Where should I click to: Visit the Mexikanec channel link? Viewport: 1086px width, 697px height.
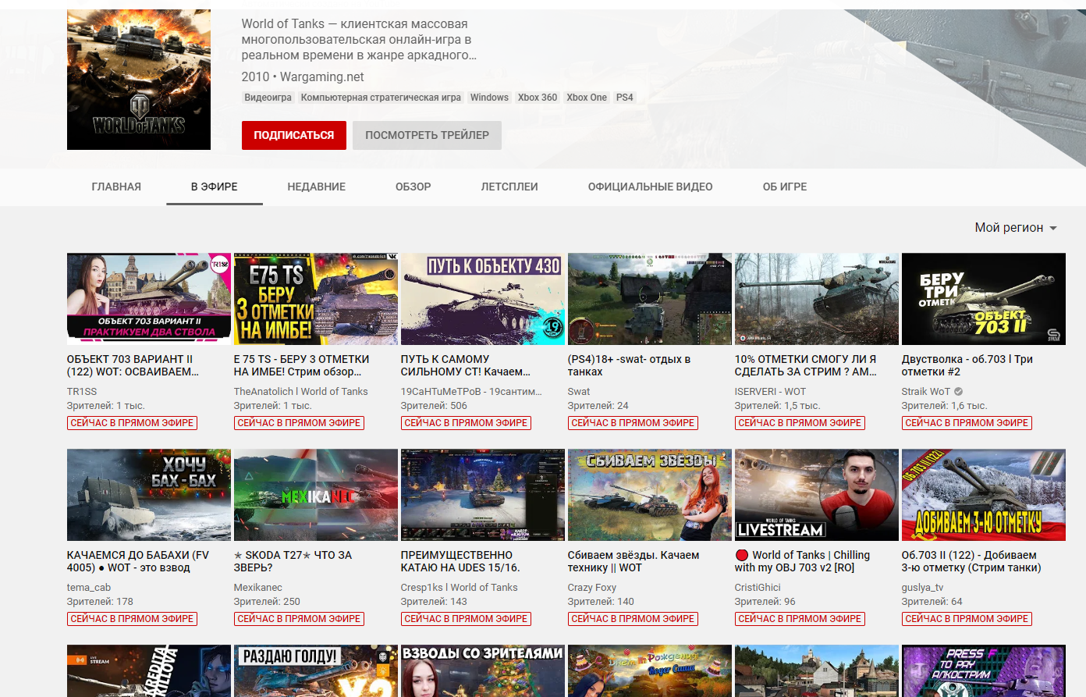(x=257, y=588)
